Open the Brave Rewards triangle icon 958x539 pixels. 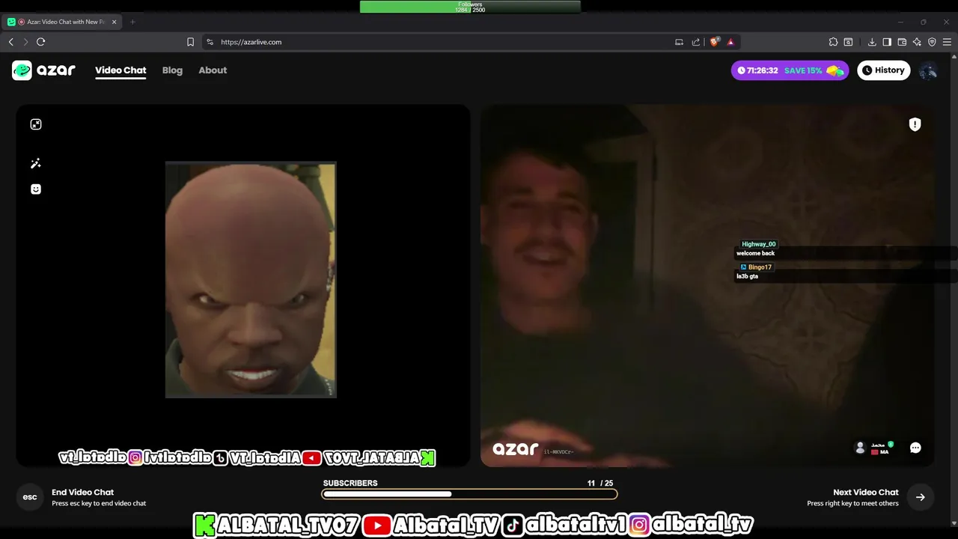click(730, 42)
